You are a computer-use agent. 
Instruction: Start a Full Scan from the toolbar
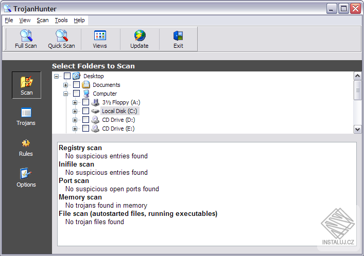pyautogui.click(x=26, y=39)
